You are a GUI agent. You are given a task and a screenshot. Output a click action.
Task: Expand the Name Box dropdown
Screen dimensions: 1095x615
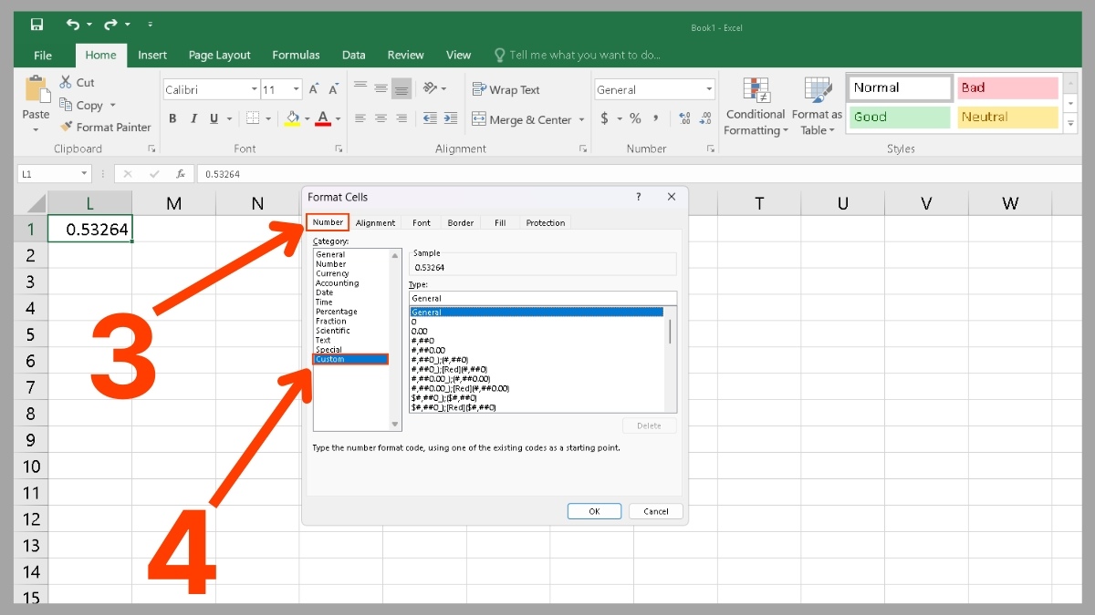coord(85,173)
